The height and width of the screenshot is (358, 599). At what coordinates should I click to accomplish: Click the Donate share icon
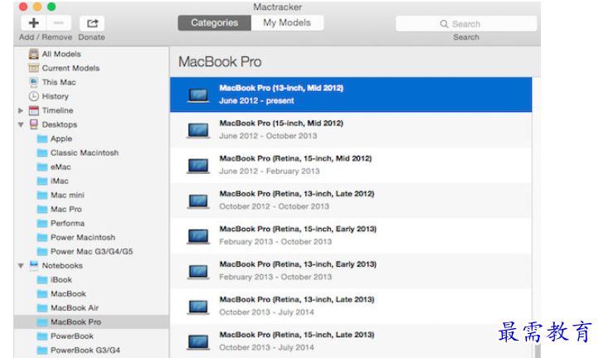tap(92, 23)
